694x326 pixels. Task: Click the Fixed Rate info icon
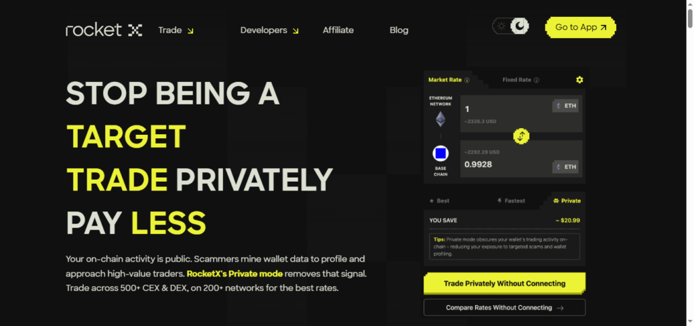[x=537, y=80]
